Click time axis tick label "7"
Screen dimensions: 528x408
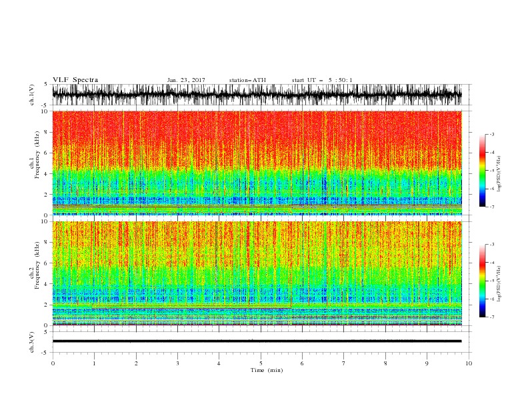344,363
